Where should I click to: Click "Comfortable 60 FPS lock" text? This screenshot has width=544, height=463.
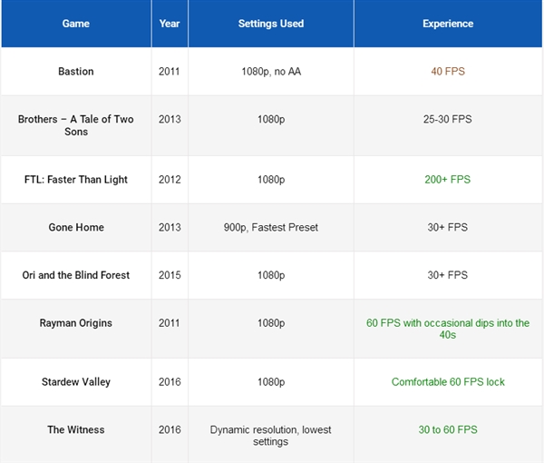(448, 382)
